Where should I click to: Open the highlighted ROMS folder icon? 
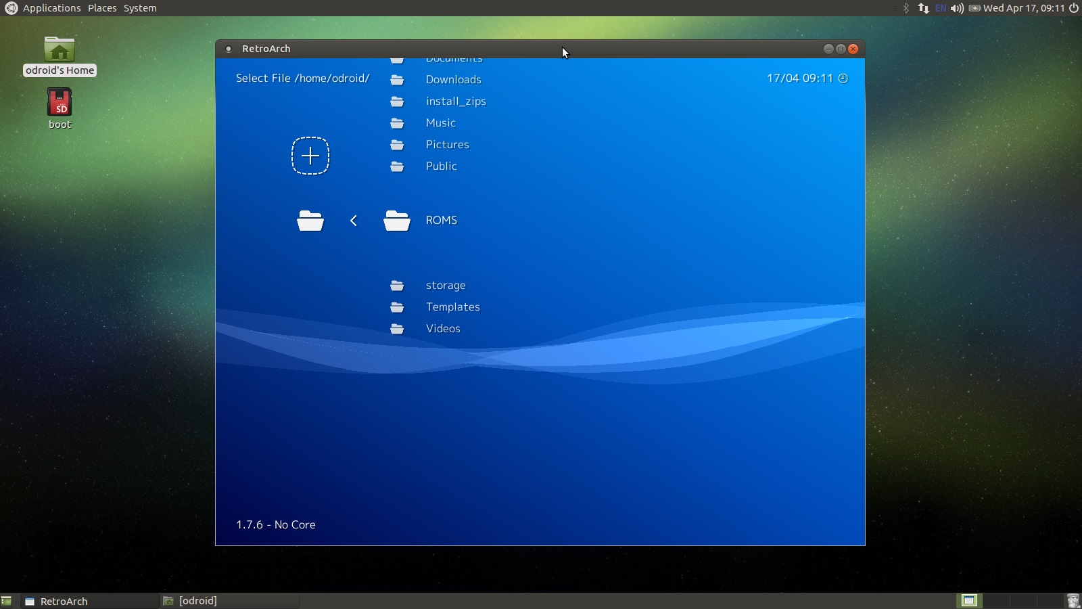(397, 221)
